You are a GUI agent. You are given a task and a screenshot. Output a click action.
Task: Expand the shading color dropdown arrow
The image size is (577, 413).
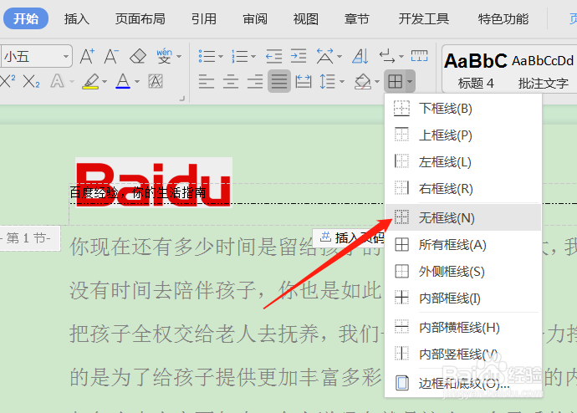tap(377, 82)
